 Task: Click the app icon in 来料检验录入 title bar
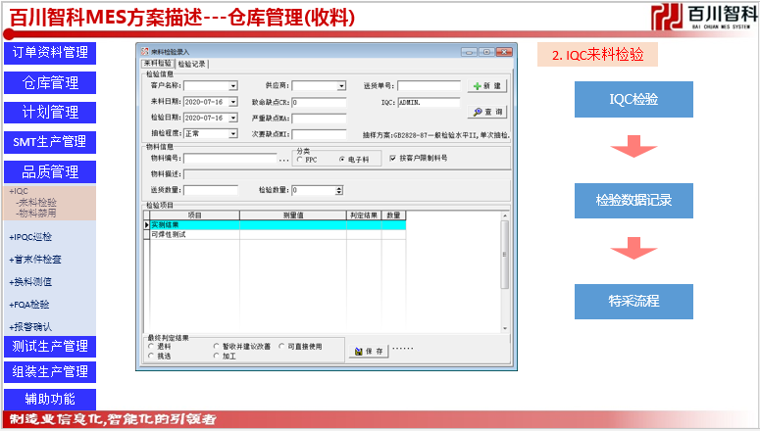coord(144,51)
